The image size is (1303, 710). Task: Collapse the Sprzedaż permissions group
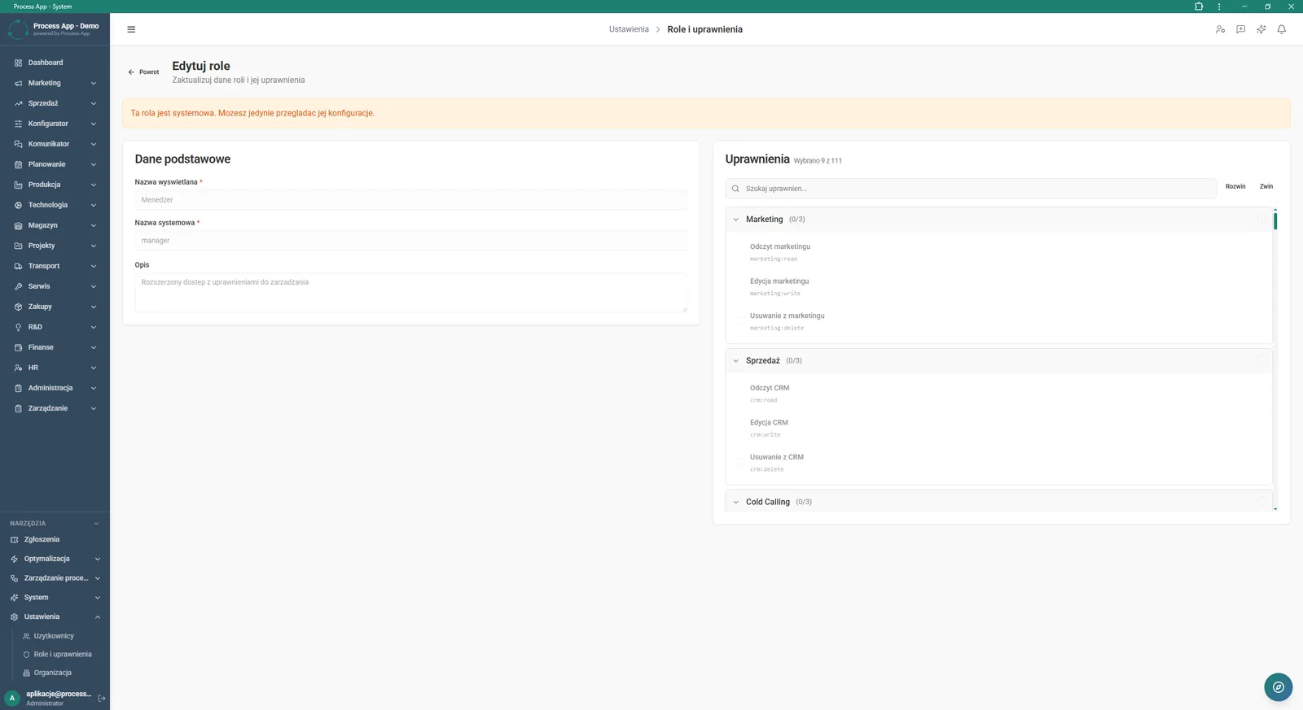735,361
